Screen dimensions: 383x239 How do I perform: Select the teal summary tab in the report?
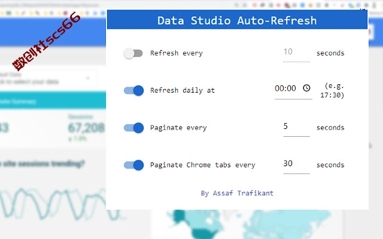tap(53, 100)
